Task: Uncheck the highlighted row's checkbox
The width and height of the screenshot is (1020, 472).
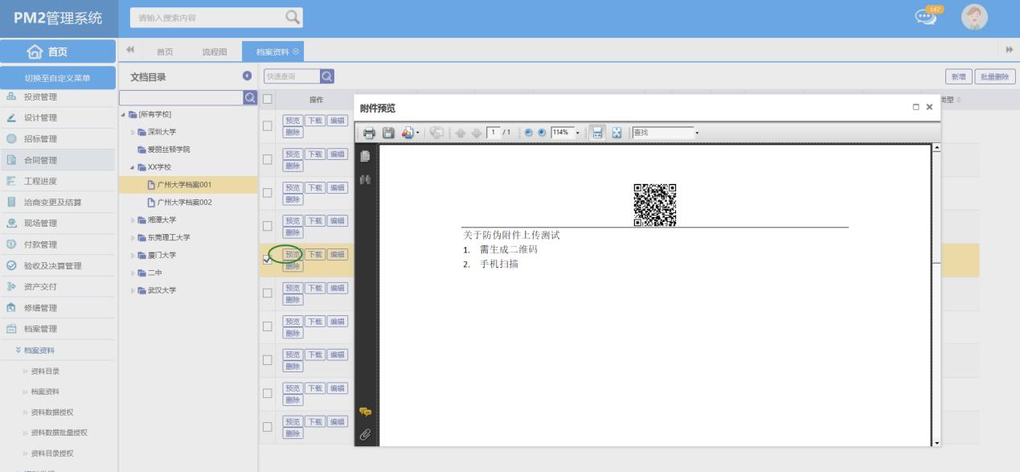Action: tap(268, 260)
